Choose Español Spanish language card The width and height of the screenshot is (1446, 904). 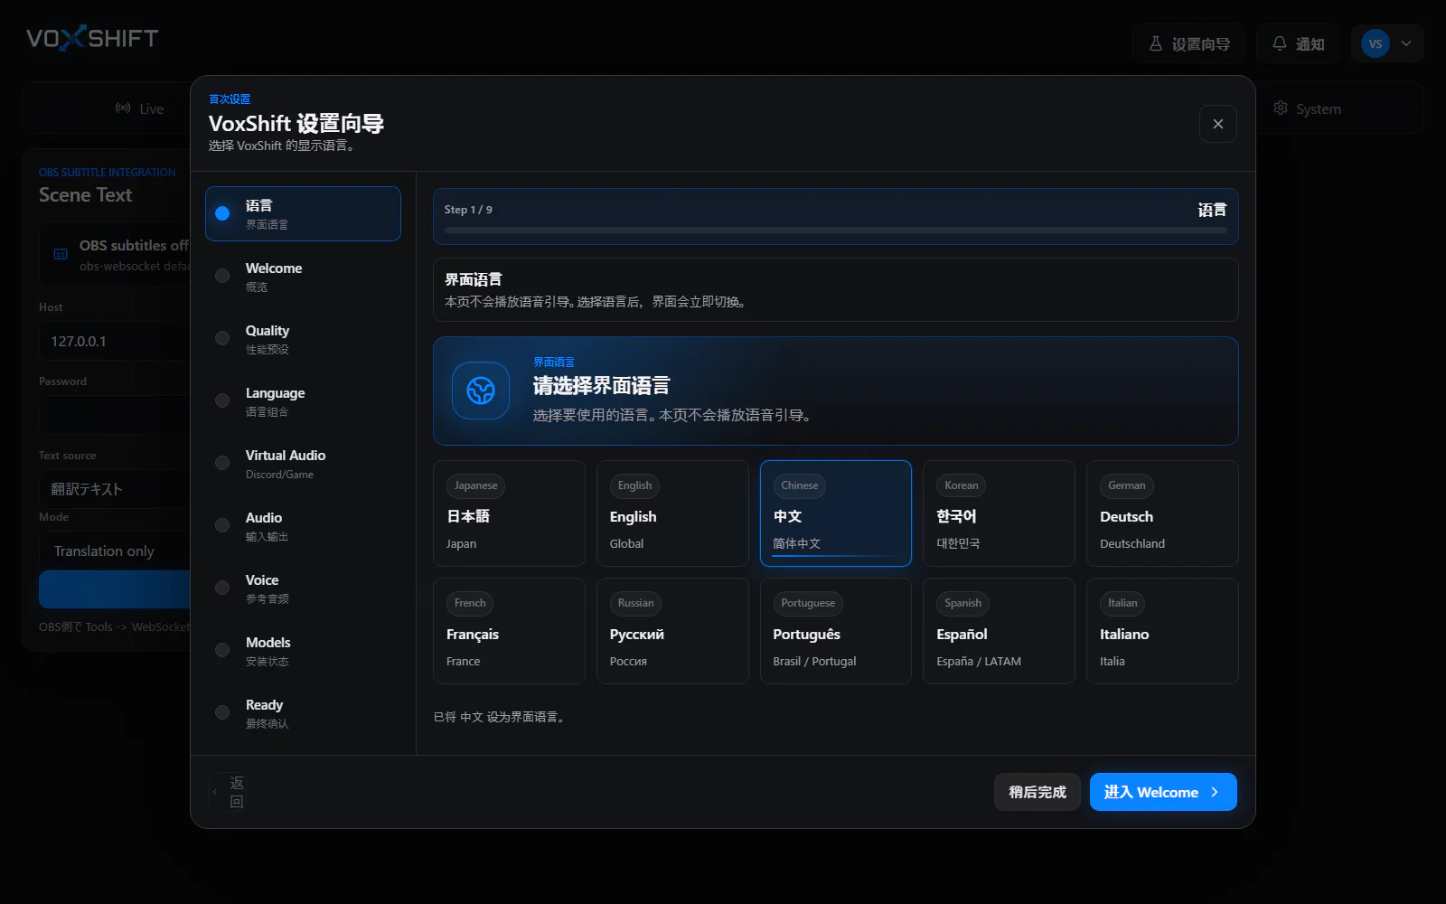[x=999, y=631]
